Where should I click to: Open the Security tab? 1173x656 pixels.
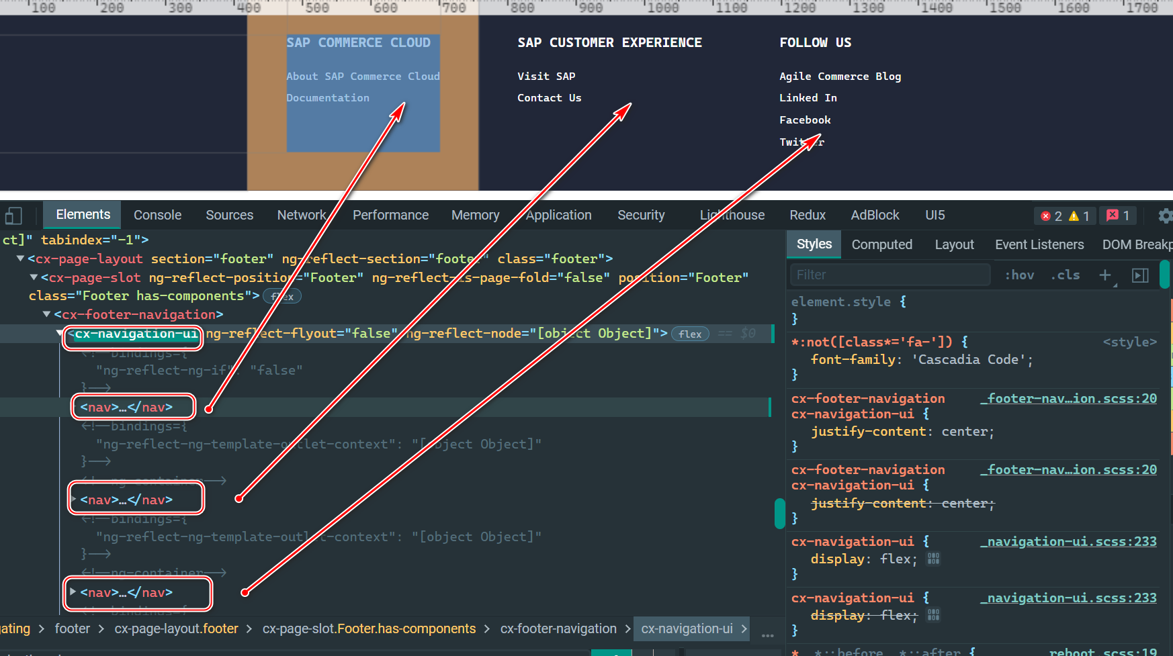(x=641, y=215)
